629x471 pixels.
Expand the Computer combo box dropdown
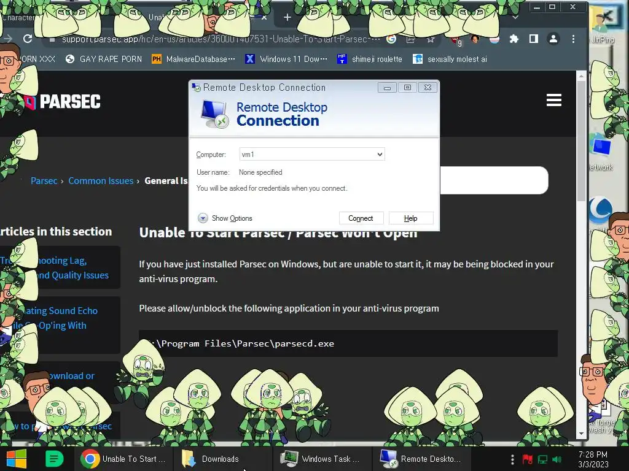tap(380, 154)
